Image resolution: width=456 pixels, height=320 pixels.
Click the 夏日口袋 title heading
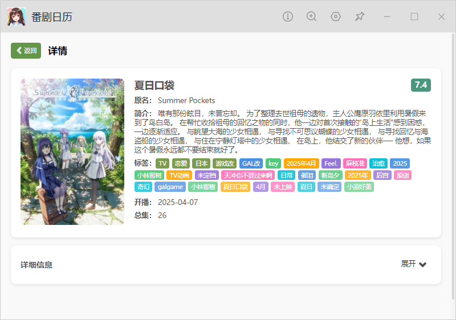pos(154,85)
